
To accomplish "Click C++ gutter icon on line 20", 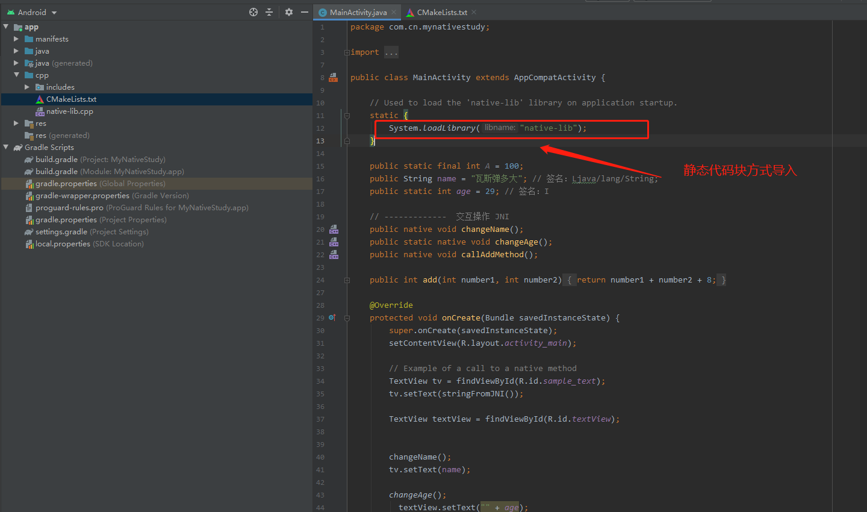I will coord(334,229).
